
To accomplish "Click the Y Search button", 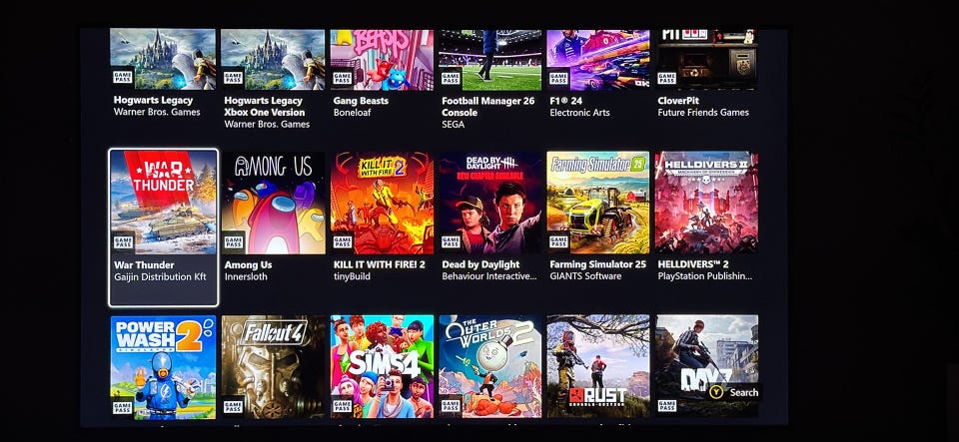I will click(734, 392).
